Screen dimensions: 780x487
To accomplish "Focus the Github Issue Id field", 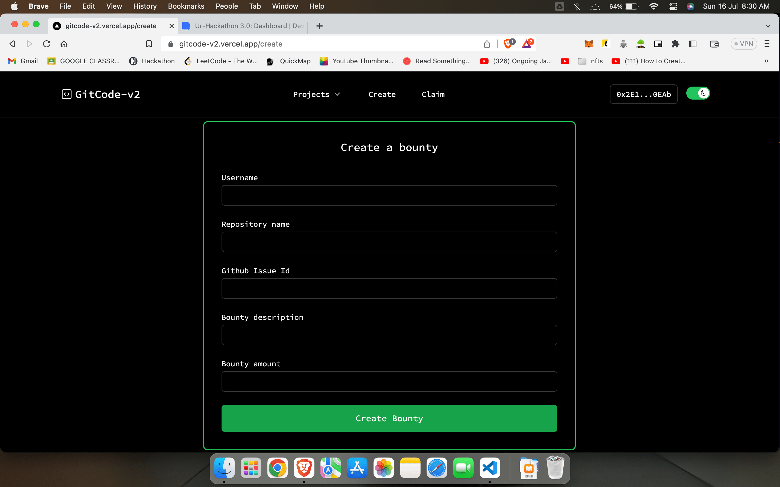I will [x=389, y=288].
